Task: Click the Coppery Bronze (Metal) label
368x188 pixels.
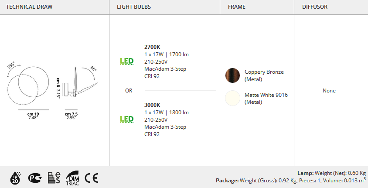Action: (x=264, y=75)
